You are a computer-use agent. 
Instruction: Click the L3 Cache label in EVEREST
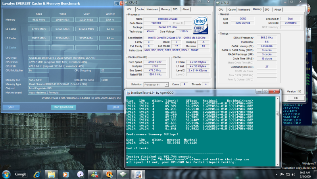tap(11, 48)
